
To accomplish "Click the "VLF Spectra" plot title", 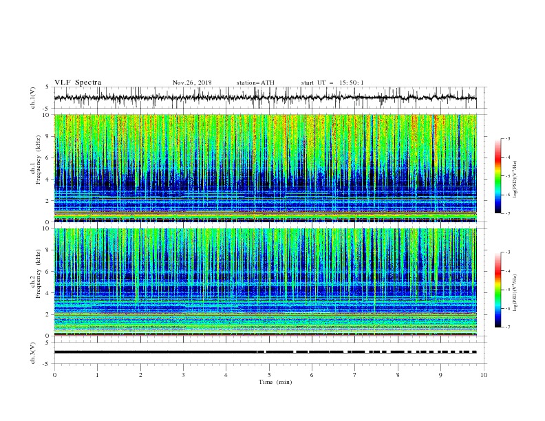I will (78, 83).
